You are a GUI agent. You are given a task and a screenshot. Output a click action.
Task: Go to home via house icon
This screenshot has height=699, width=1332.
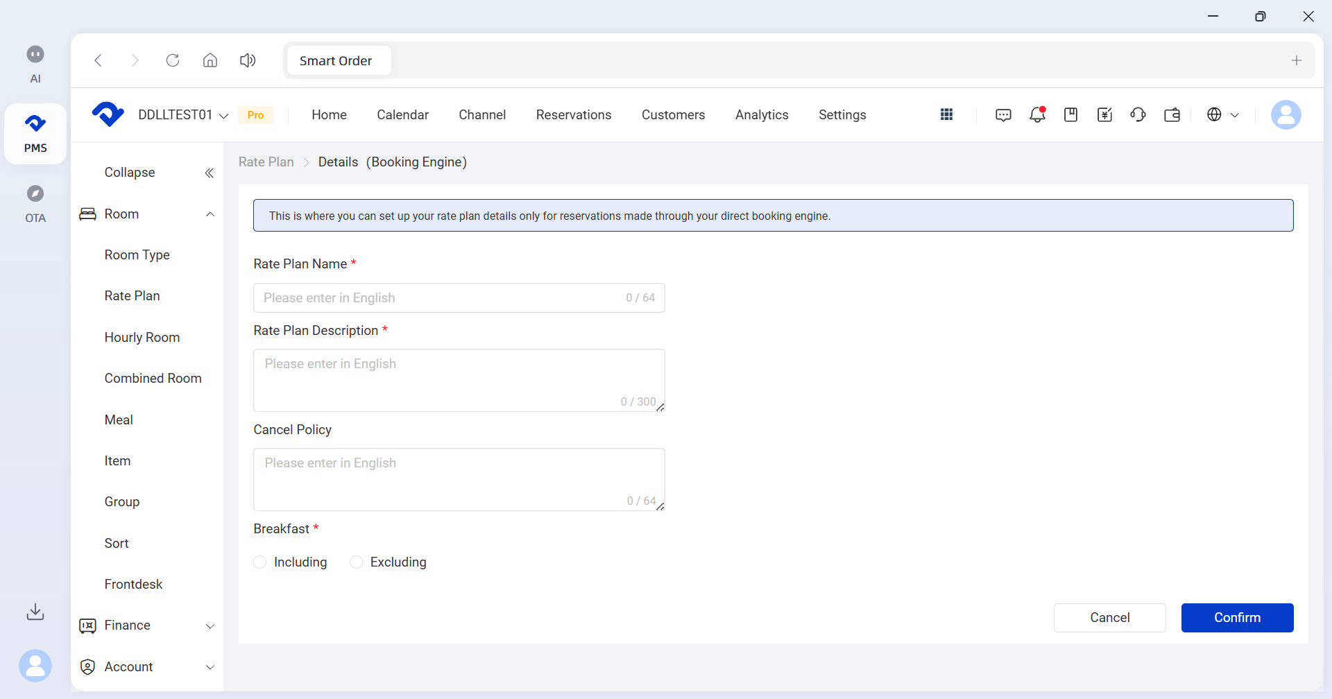tap(210, 60)
